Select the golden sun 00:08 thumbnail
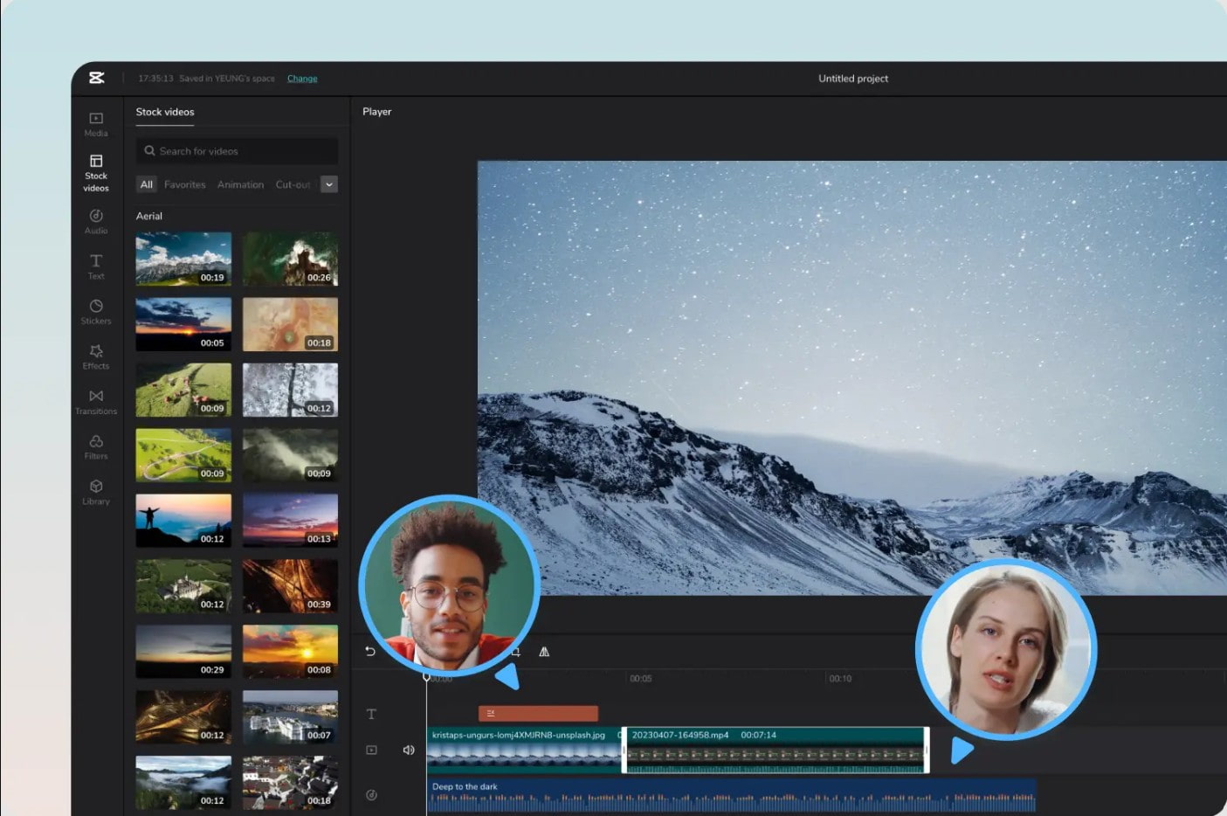The image size is (1227, 816). (x=290, y=652)
